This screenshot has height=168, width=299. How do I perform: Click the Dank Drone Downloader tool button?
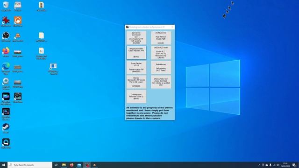(136, 38)
